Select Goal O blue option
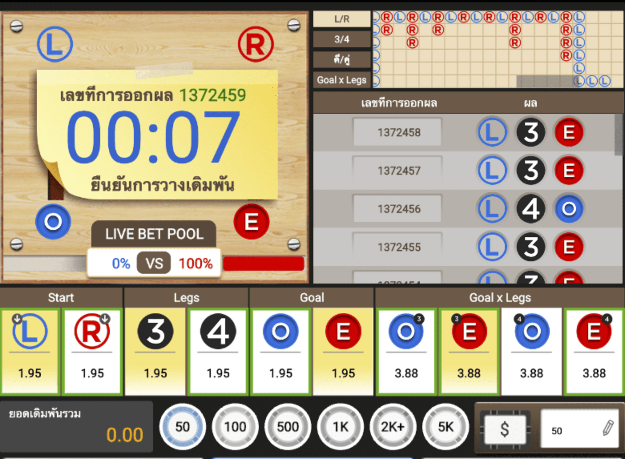 click(280, 351)
